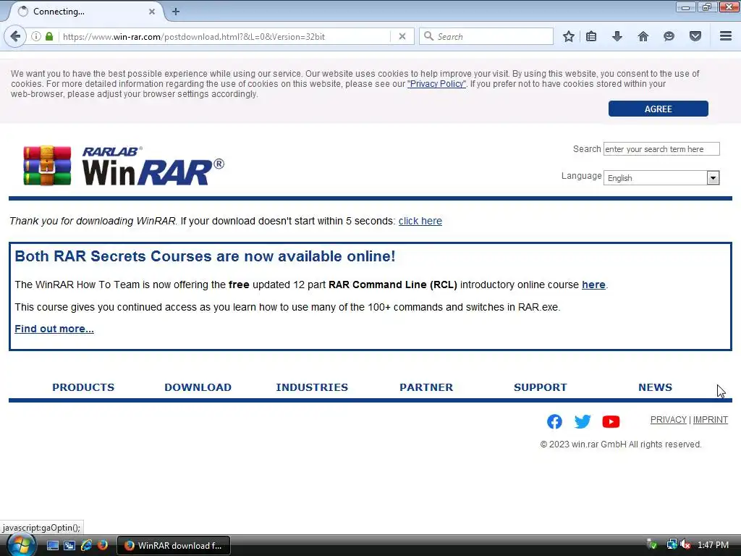Open the PRIVACY footer link
The width and height of the screenshot is (741, 556).
[x=668, y=420]
